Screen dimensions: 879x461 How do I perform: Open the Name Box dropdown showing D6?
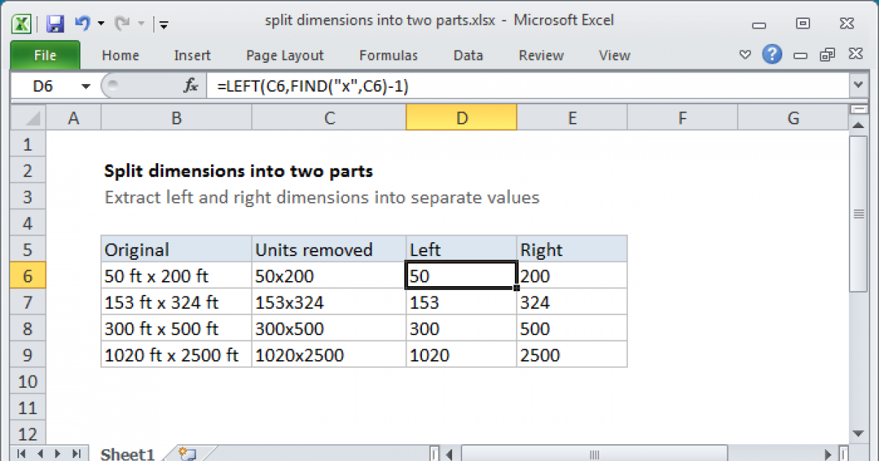click(86, 85)
